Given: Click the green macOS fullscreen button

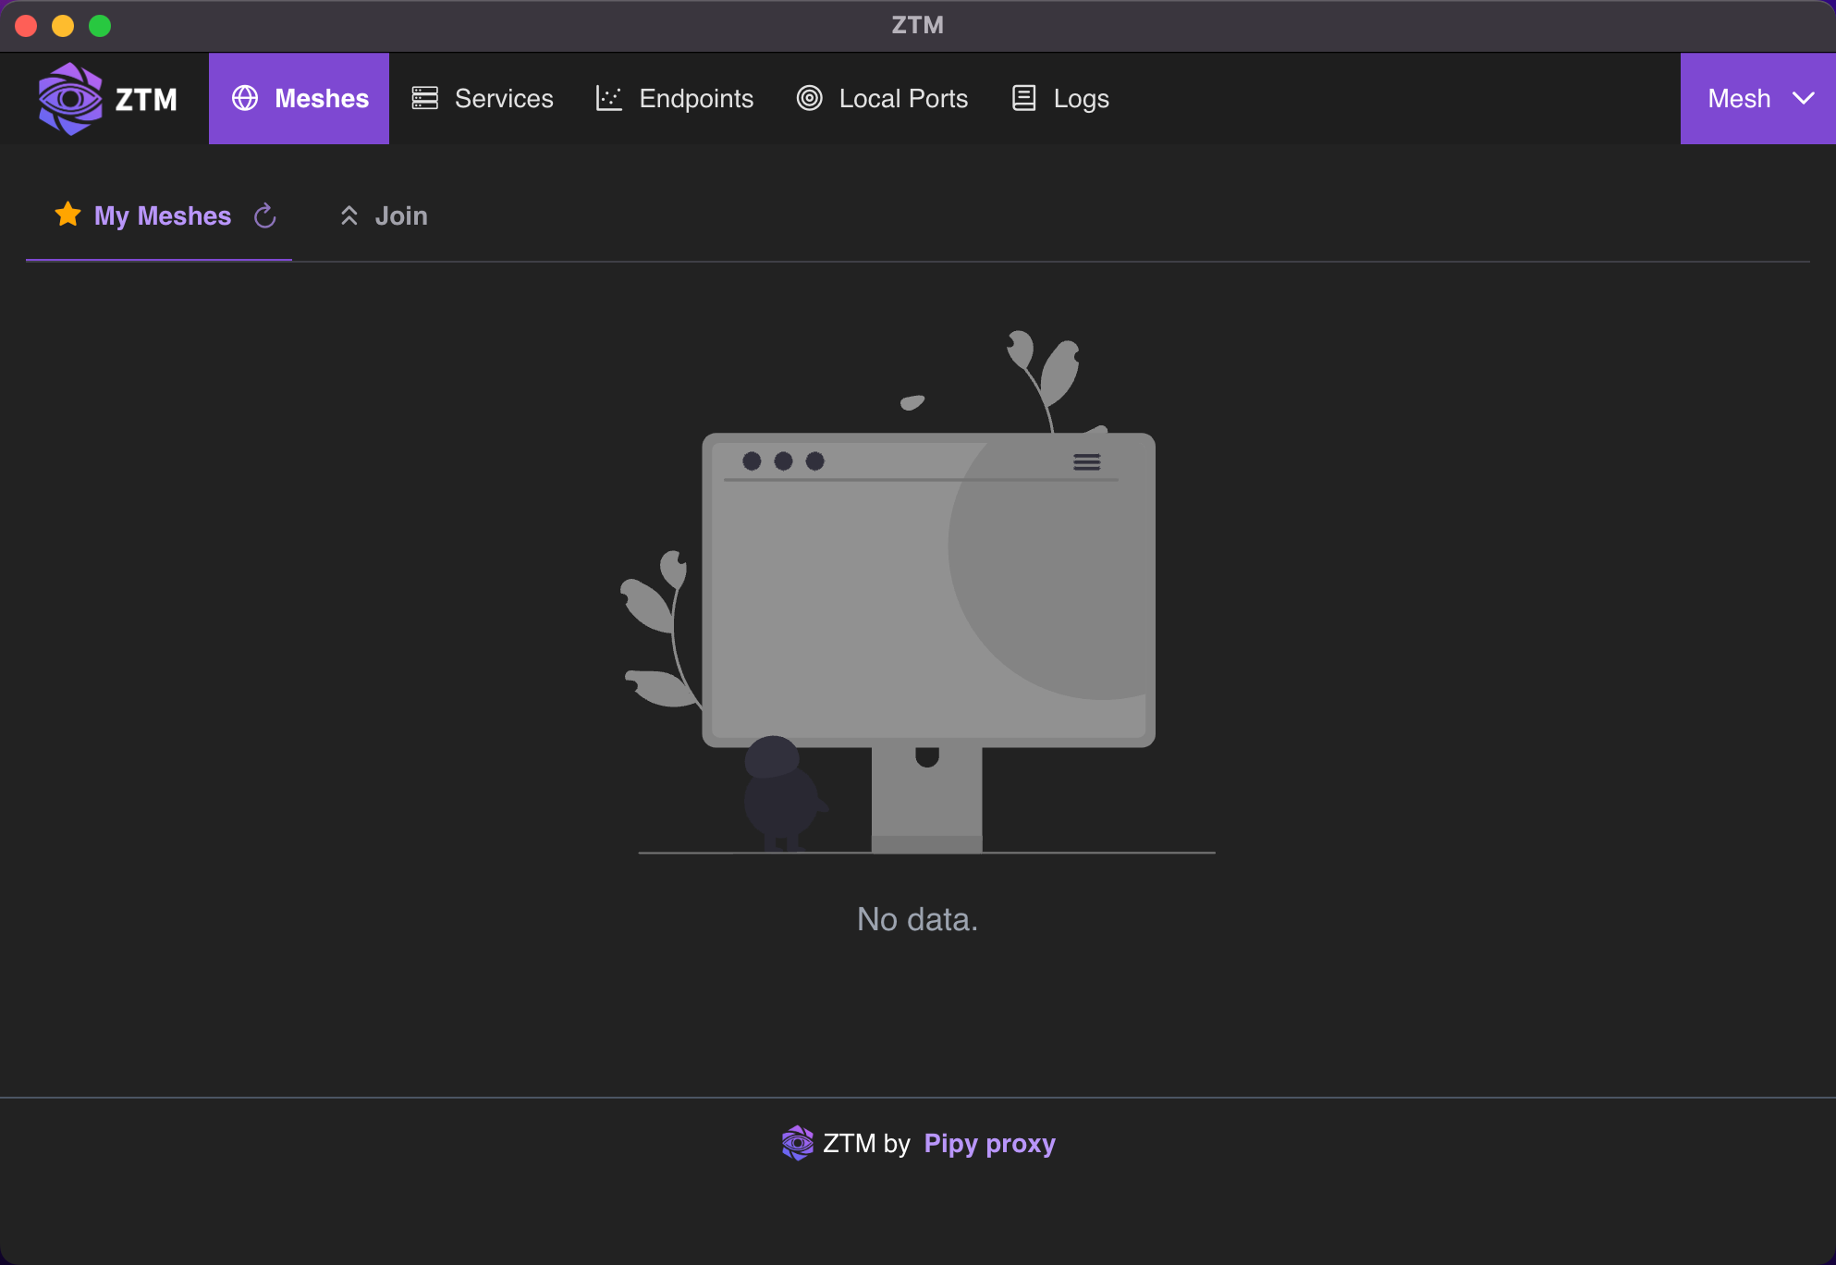Looking at the screenshot, I should pyautogui.click(x=100, y=26).
